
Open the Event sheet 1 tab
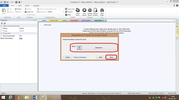point(54,21)
